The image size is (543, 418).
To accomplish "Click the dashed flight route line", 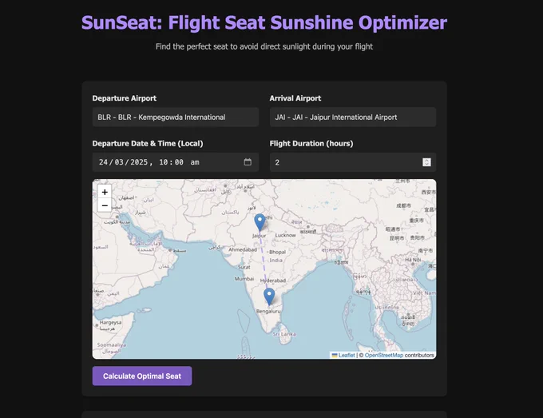I will pos(264,260).
